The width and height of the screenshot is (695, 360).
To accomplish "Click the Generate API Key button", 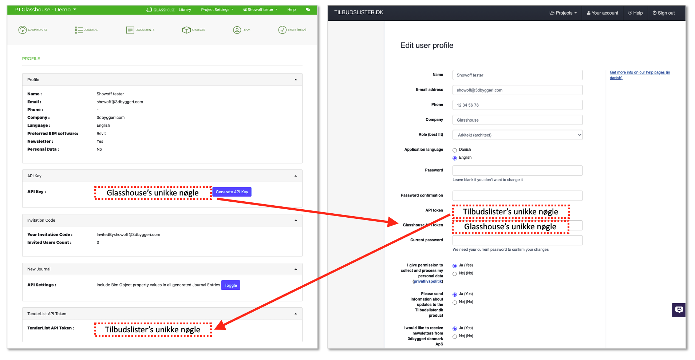I will pos(232,192).
